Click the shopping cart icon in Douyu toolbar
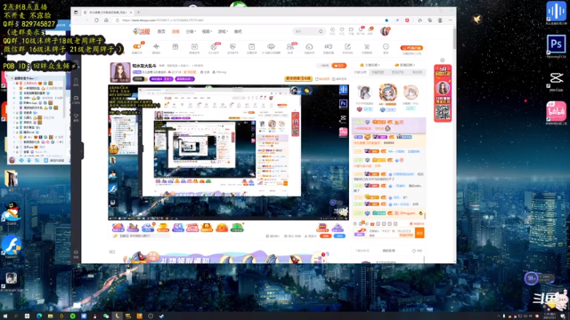Screen dimensions: 570x320 coord(366,46)
